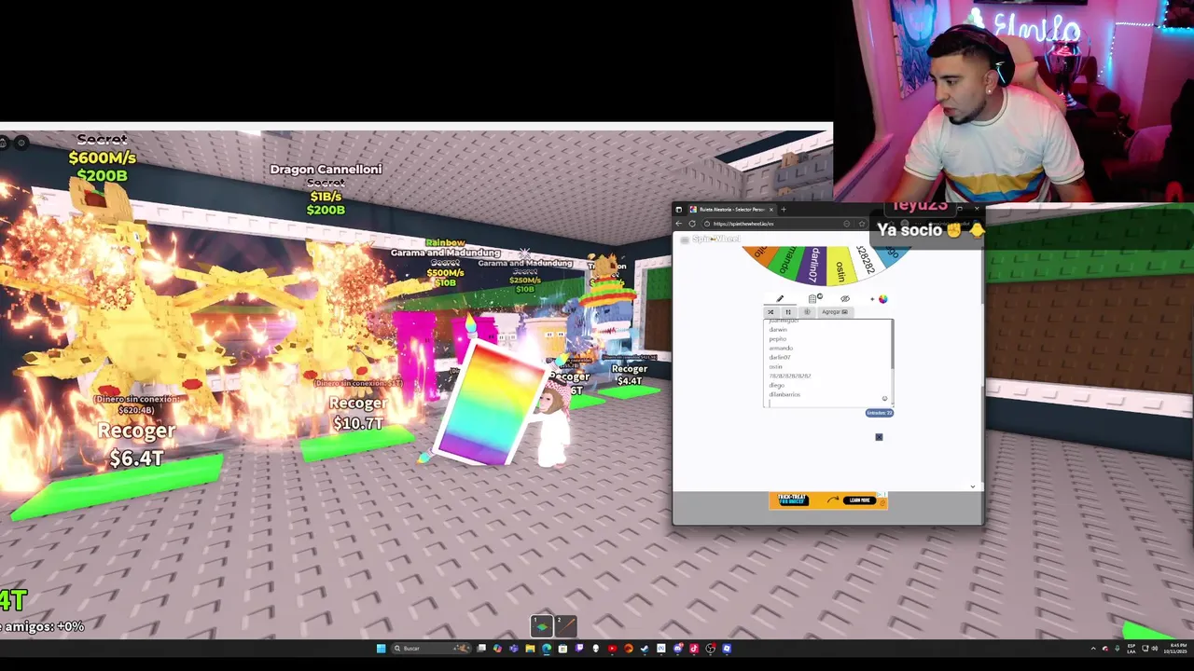Open the Spin The Wheel hamburger menu
This screenshot has height=671, width=1194.
click(685, 240)
